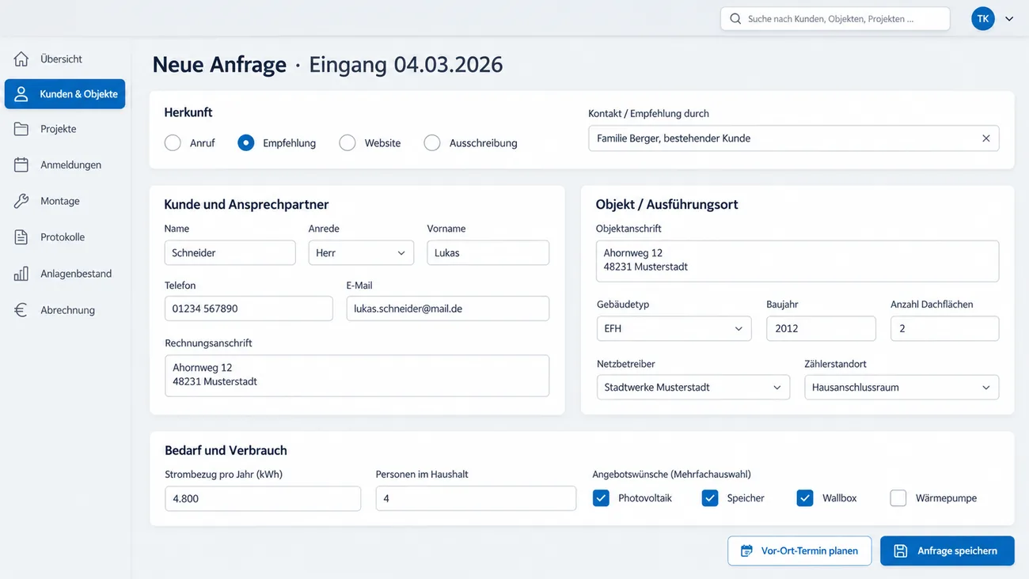
Task: Uncheck the Photovoltaik checkbox
Action: 602,498
